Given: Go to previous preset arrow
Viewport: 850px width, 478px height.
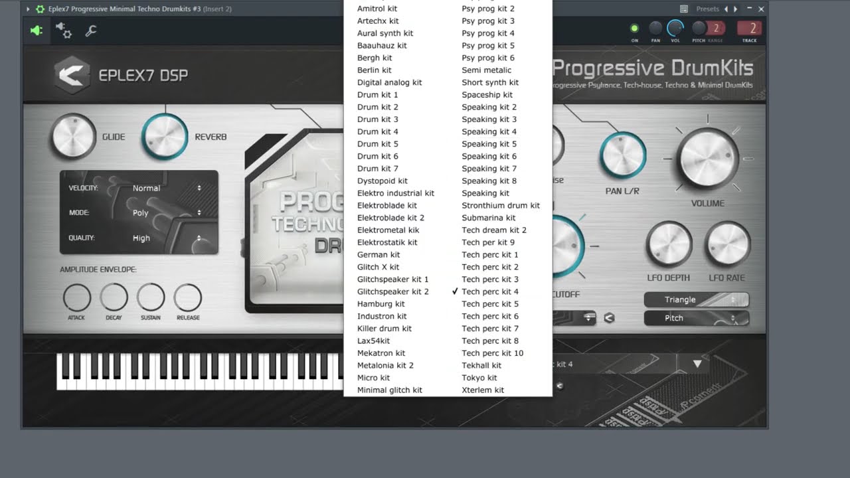Looking at the screenshot, I should (726, 9).
